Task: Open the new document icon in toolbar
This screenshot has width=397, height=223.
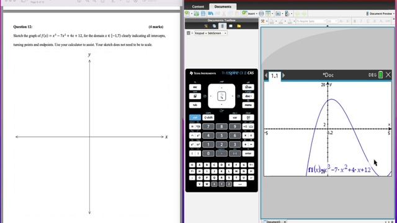Action: (187, 14)
